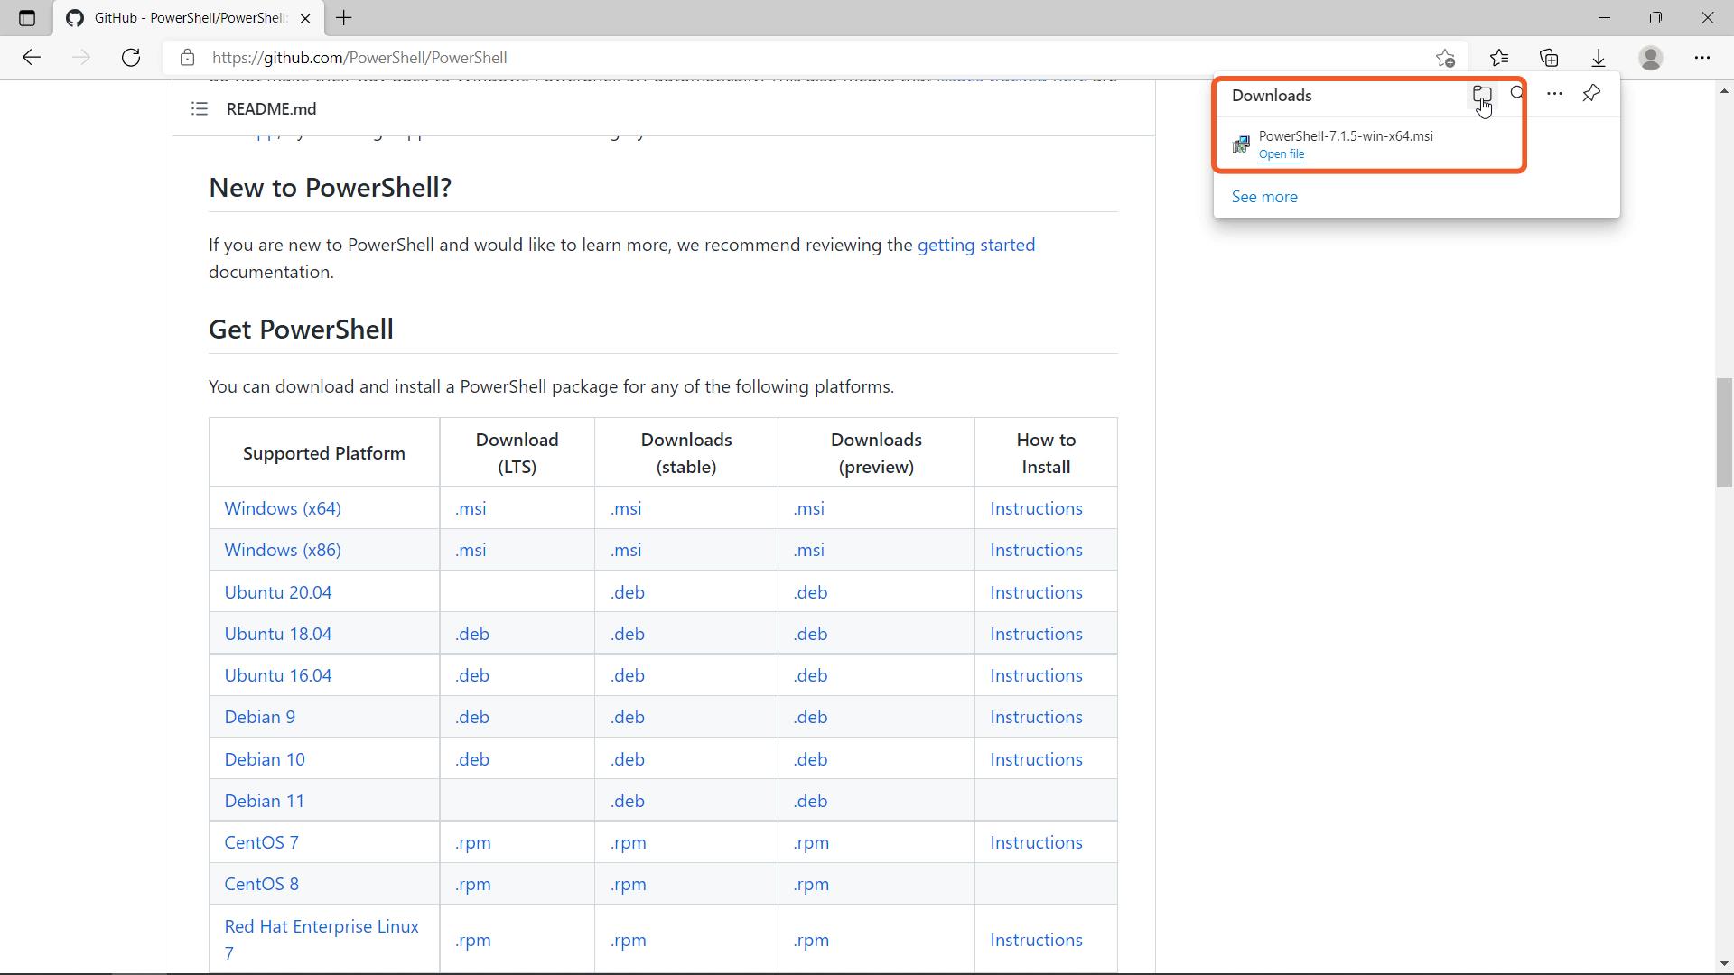
Task: Expand the README.md table of contents
Action: [200, 109]
